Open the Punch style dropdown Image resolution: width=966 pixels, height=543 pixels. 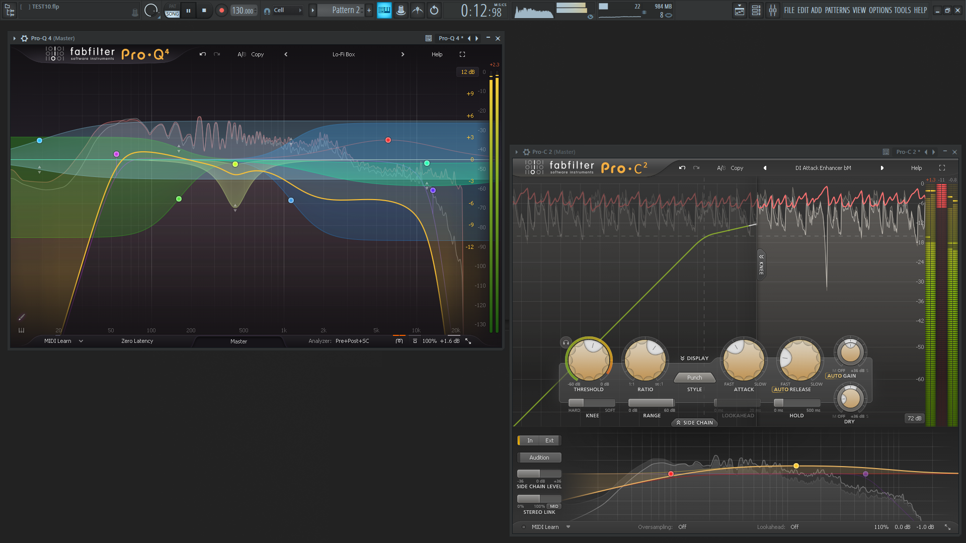[694, 378]
